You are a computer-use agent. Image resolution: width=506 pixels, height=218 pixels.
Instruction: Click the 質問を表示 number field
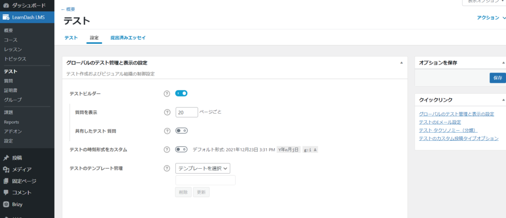(186, 112)
